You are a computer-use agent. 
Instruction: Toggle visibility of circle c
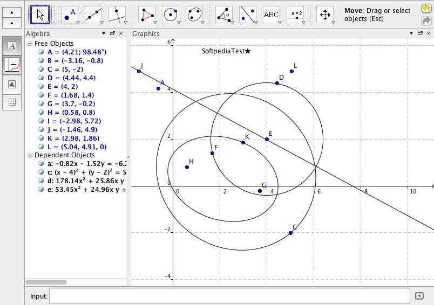42,172
